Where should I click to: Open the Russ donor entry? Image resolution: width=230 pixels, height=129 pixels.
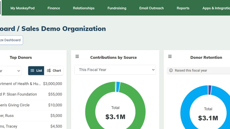(7, 116)
